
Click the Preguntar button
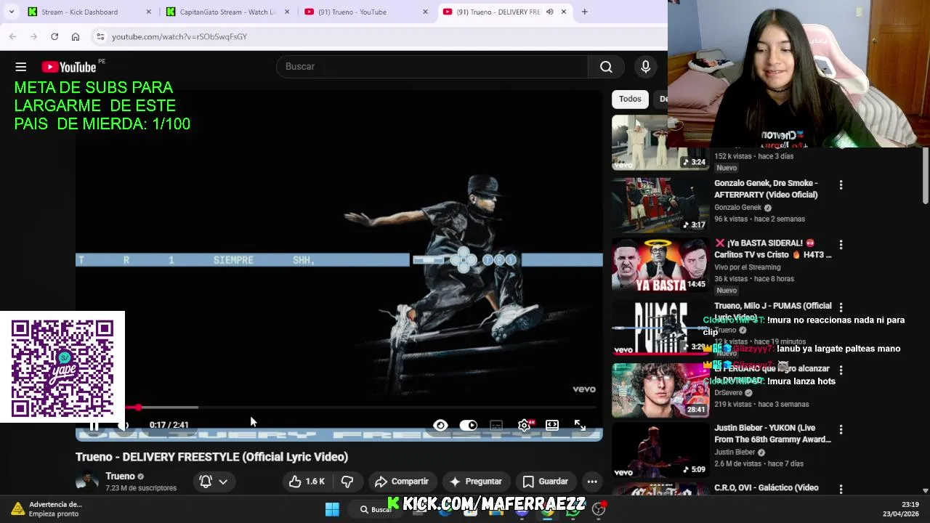475,481
